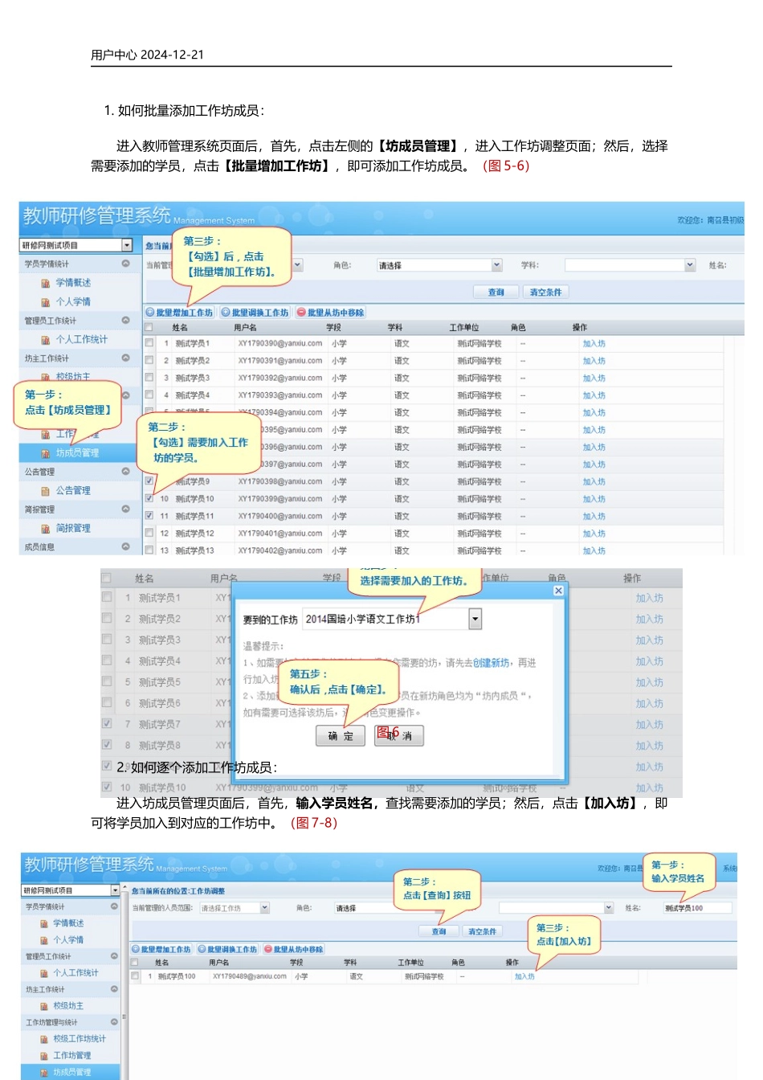
Task: Click the 个人学情 icon in the last screenshot
Action: coord(44,940)
